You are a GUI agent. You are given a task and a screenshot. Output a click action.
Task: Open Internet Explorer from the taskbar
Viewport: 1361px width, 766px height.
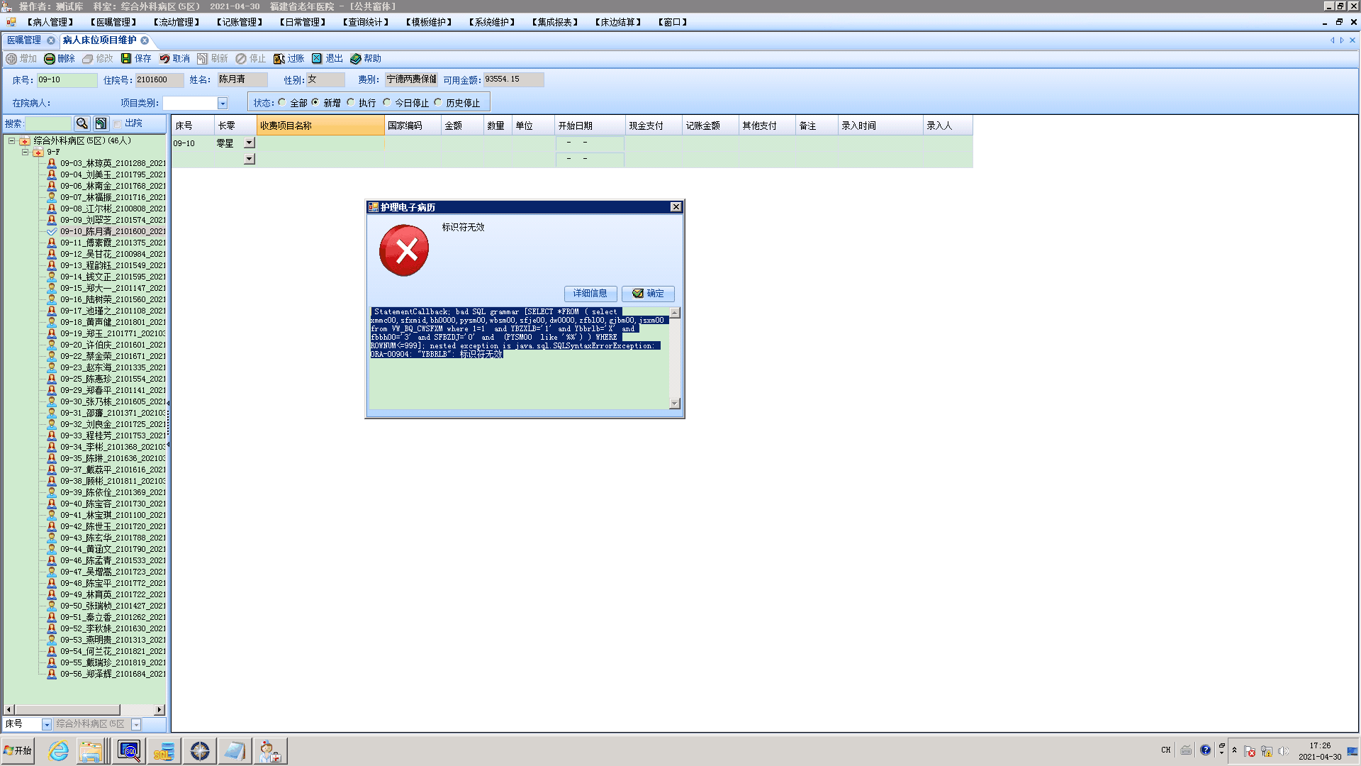[58, 750]
